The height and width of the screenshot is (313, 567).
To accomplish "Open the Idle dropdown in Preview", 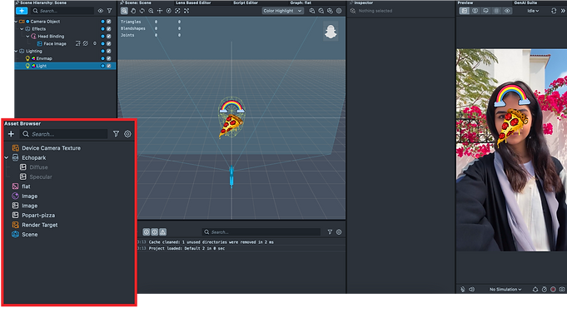I will tap(533, 11).
